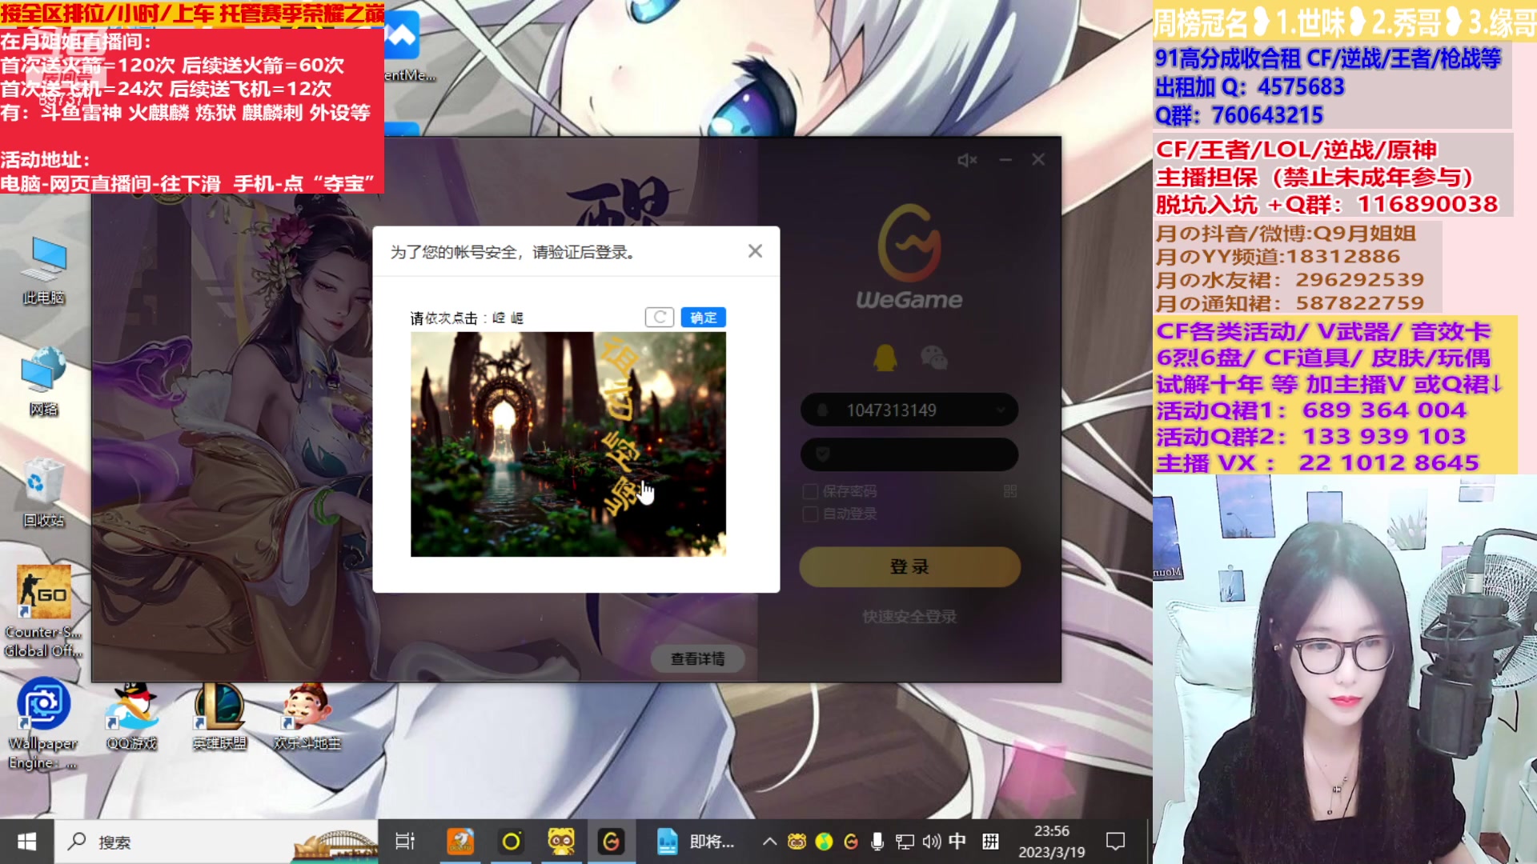This screenshot has height=864, width=1537.
Task: Open 即将... document taskbar item
Action: point(695,842)
